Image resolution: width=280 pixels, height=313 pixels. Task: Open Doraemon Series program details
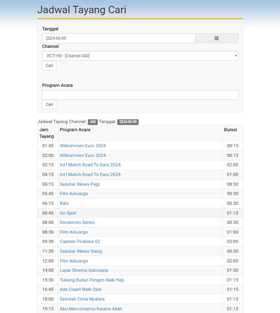[x=77, y=222]
